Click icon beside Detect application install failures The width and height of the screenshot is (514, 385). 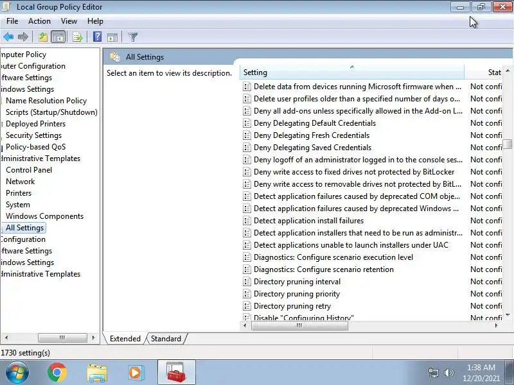pos(247,221)
